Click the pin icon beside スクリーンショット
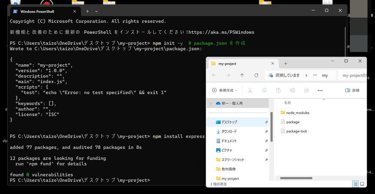 [266, 160]
